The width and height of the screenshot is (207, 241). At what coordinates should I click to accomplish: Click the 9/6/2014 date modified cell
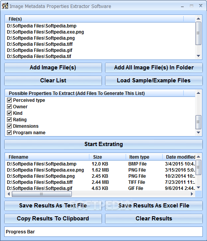click(x=180, y=188)
